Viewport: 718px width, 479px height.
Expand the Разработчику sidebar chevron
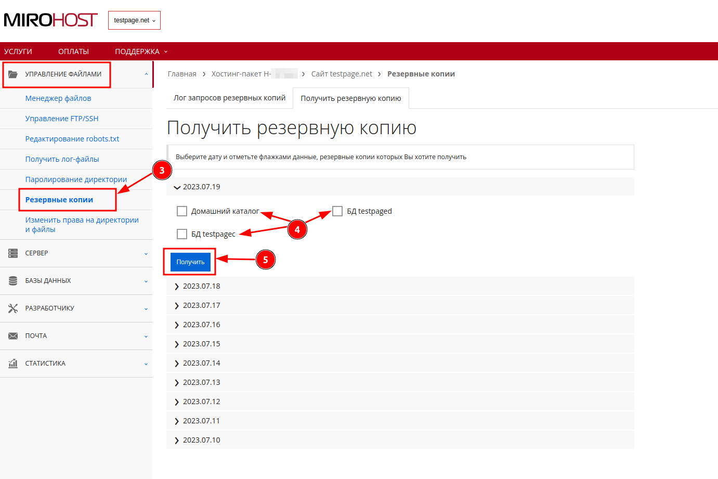pyautogui.click(x=146, y=309)
